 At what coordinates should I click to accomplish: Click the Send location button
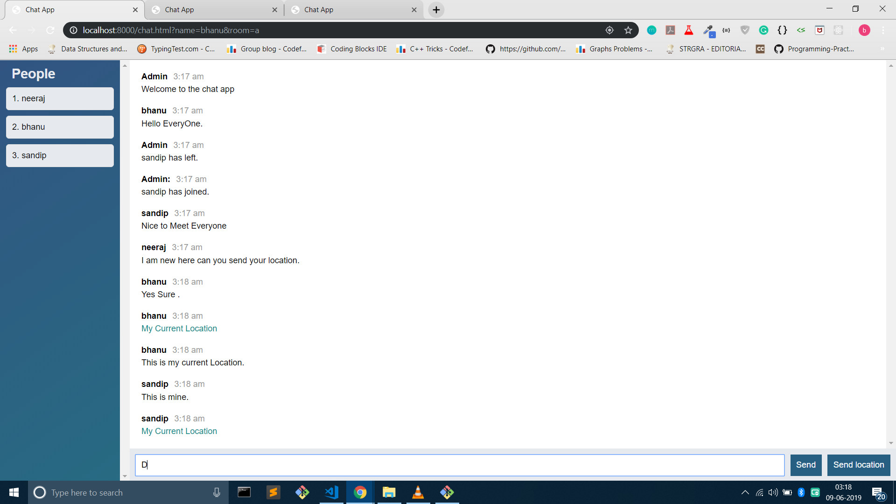[x=858, y=465]
